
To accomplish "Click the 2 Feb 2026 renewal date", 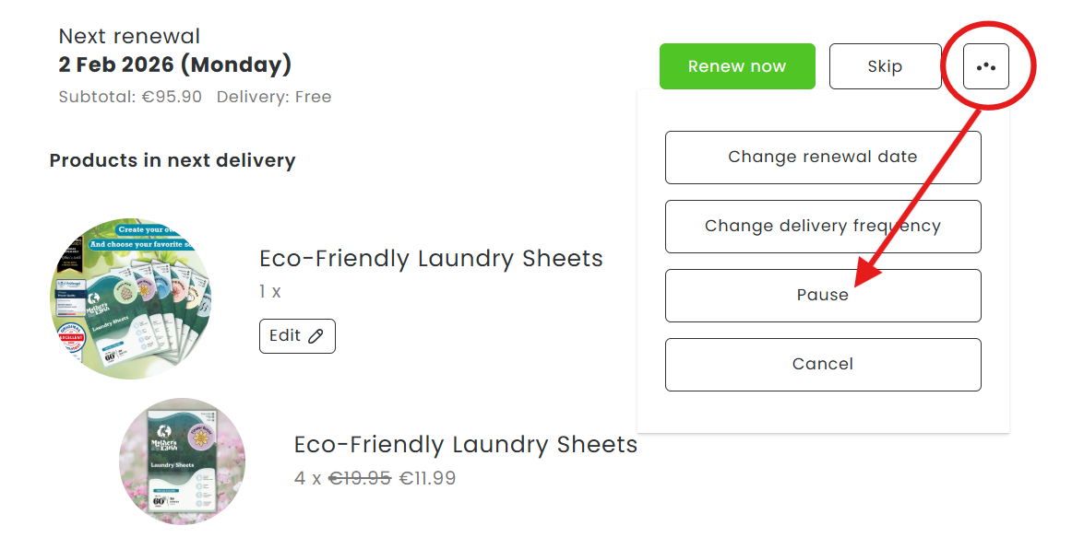I will coord(175,65).
